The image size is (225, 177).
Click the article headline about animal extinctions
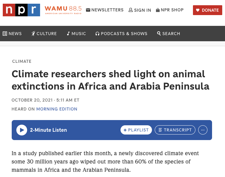[110, 80]
